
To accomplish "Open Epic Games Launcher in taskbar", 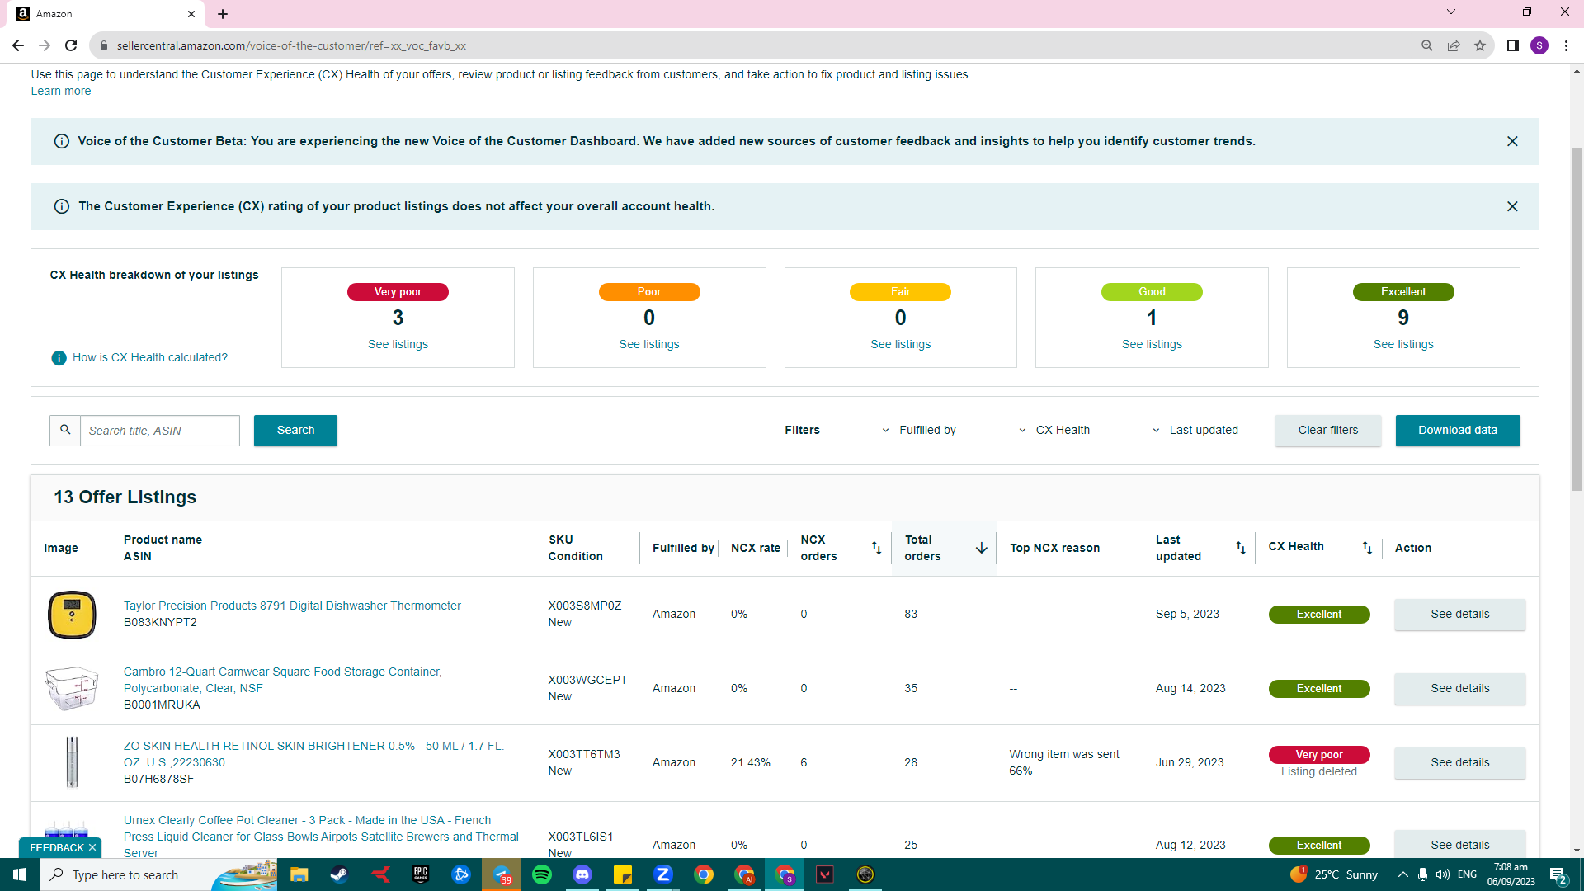I will pyautogui.click(x=421, y=874).
